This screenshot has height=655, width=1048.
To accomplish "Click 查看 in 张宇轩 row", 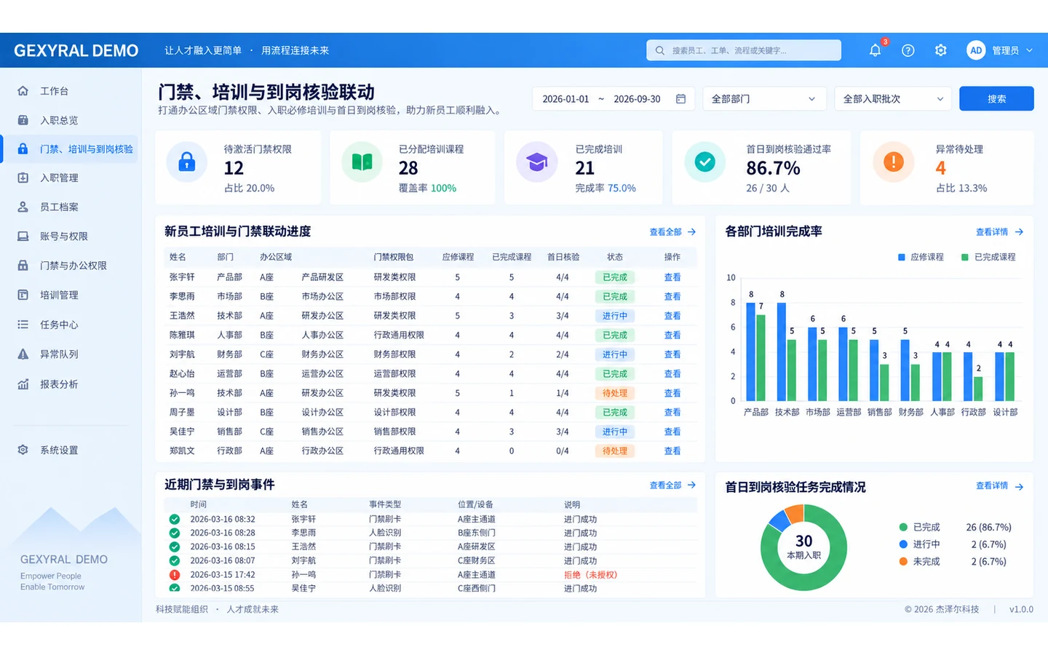I will click(x=672, y=277).
